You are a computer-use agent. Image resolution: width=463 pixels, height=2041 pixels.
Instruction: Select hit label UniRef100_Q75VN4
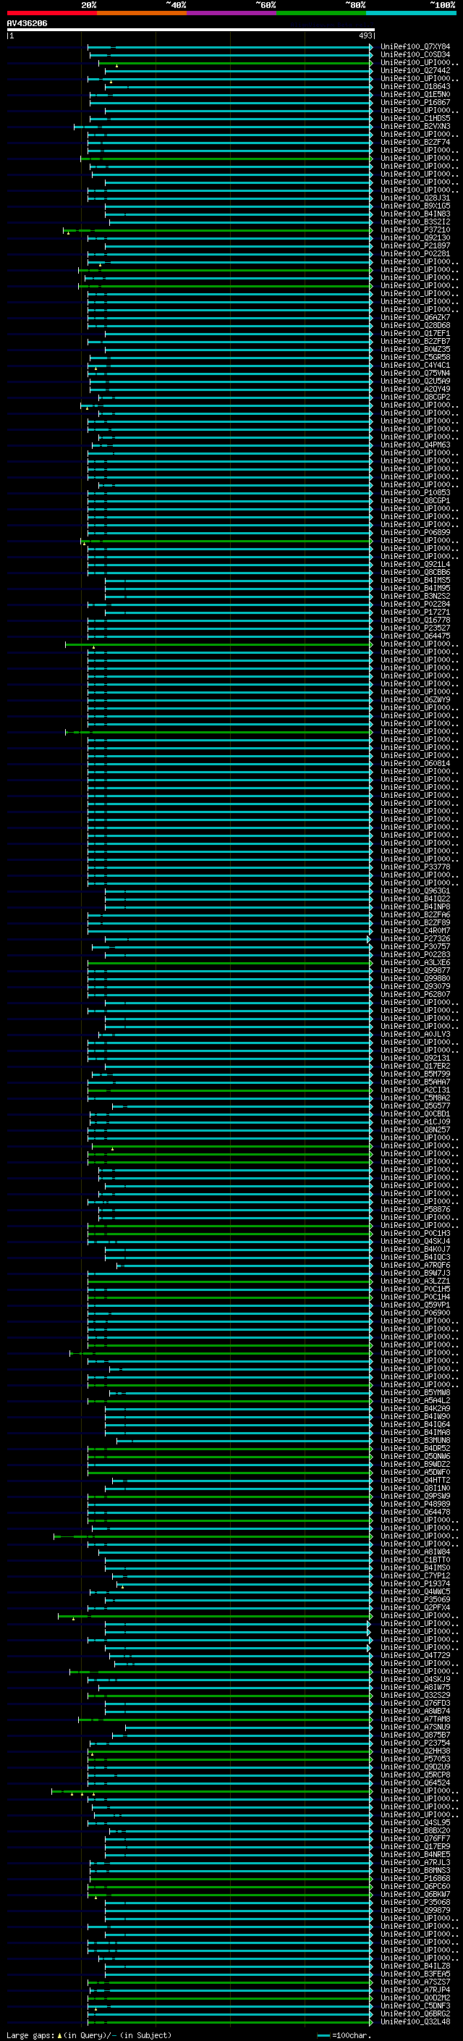[415, 373]
